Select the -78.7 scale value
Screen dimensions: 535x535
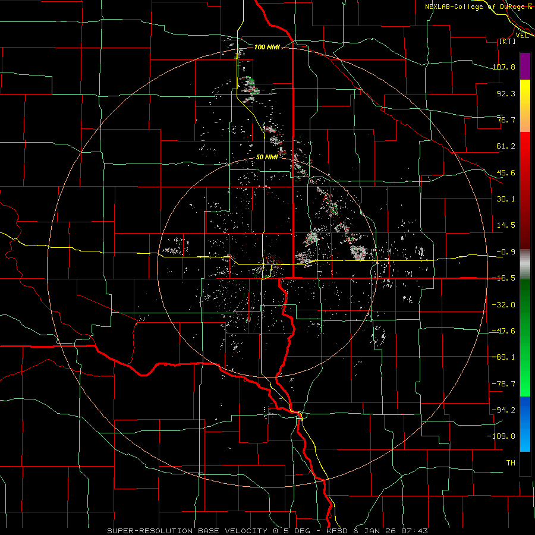(503, 383)
